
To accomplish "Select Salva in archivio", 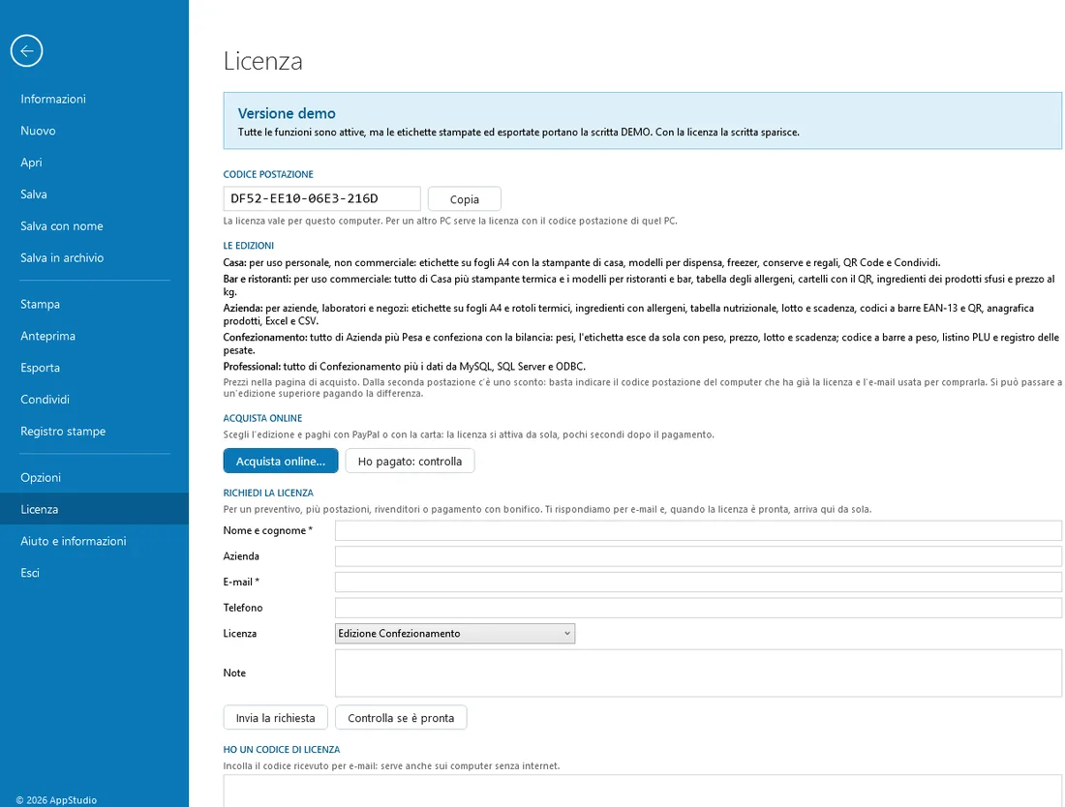I will pyautogui.click(x=95, y=258).
